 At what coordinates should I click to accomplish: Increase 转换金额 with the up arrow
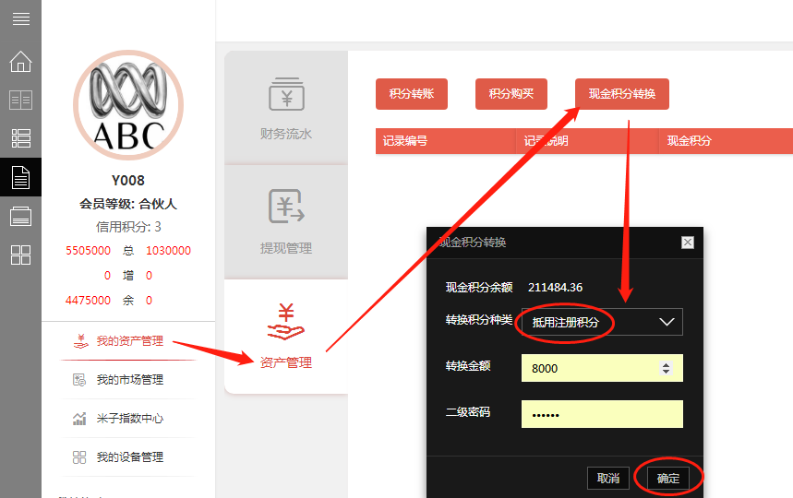click(666, 364)
